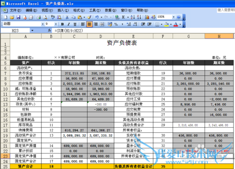Open the AutoSum function dropdown arrow
Screen dimensions: 235x169
tap(128, 17)
